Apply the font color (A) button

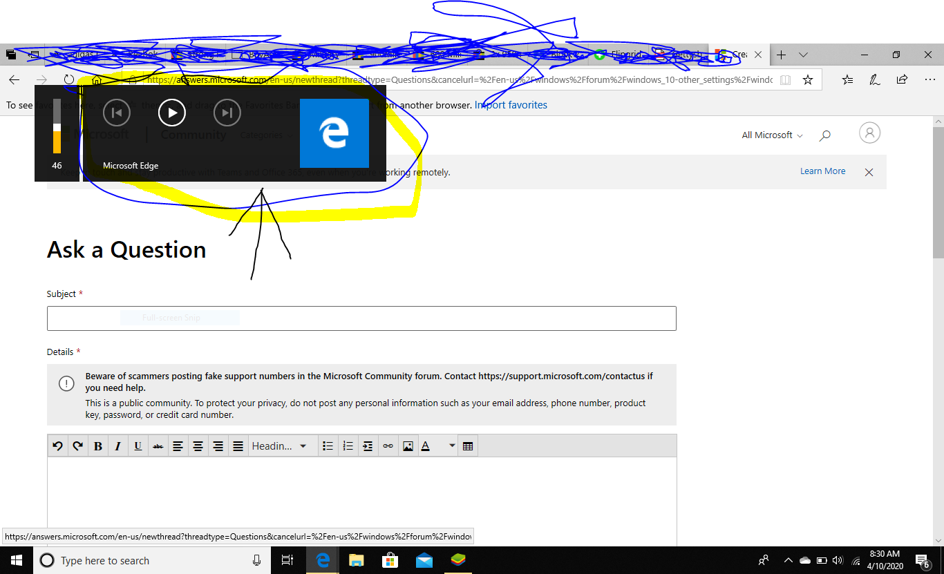426,446
